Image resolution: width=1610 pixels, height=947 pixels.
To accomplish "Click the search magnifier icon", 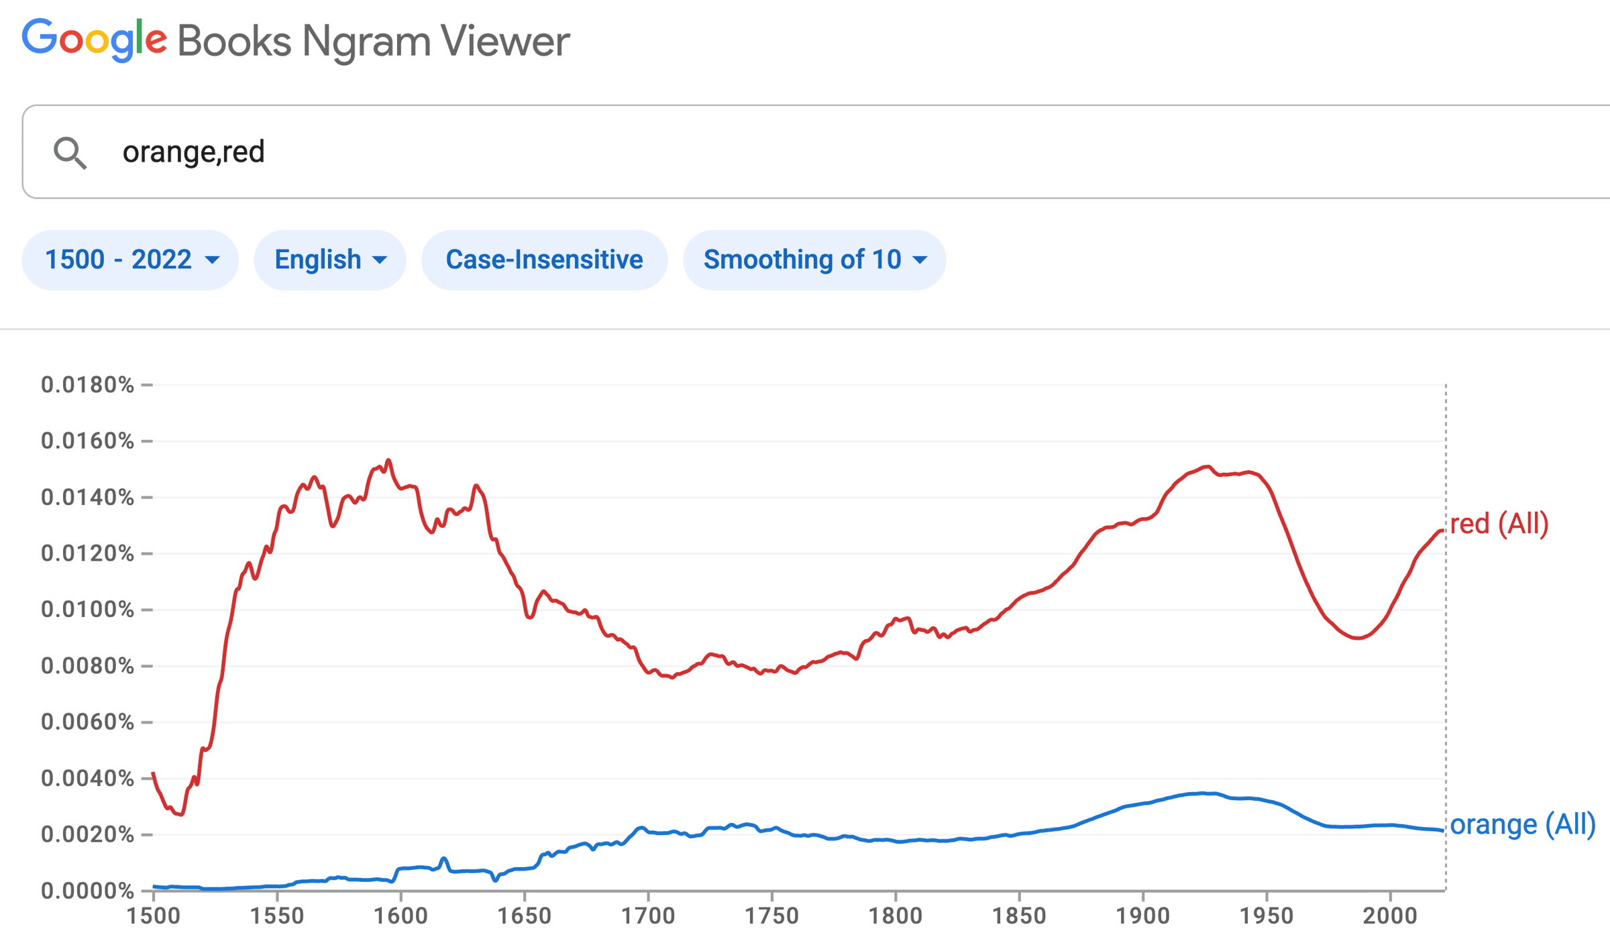I will pos(71,152).
